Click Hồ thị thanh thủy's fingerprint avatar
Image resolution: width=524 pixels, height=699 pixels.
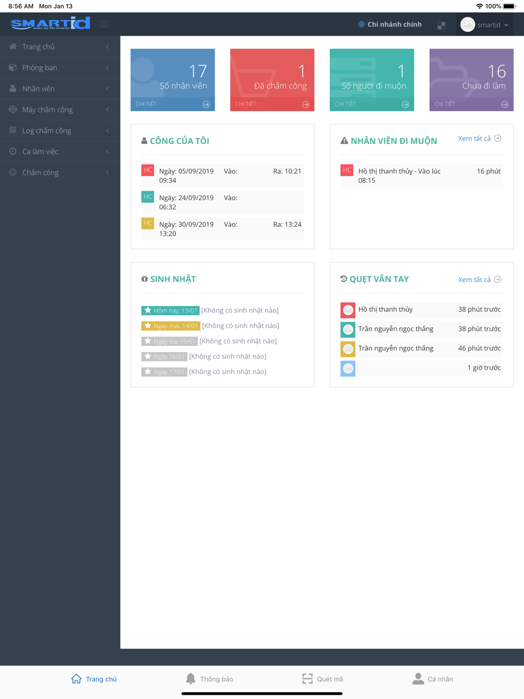click(x=348, y=310)
